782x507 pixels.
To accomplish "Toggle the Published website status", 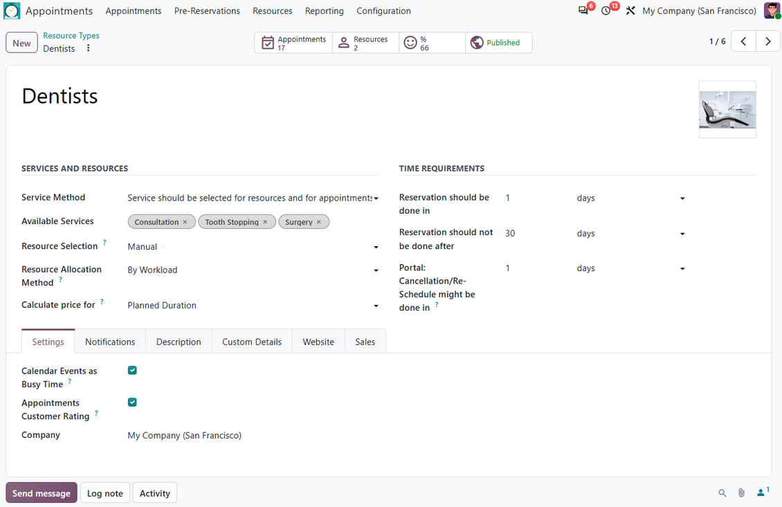I will (x=498, y=42).
